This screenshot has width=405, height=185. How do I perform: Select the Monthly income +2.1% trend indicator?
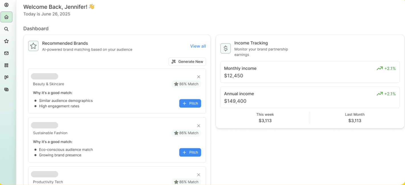pyautogui.click(x=386, y=68)
